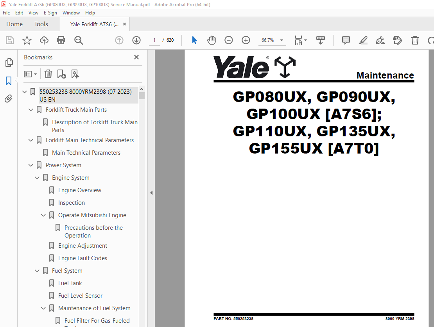Screen dimensions: 434x327
Task: Open the Window menu
Action: (x=71, y=13)
